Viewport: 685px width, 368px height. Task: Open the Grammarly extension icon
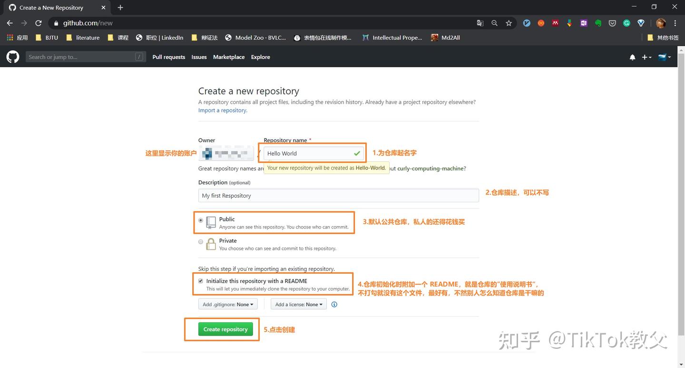[626, 22]
